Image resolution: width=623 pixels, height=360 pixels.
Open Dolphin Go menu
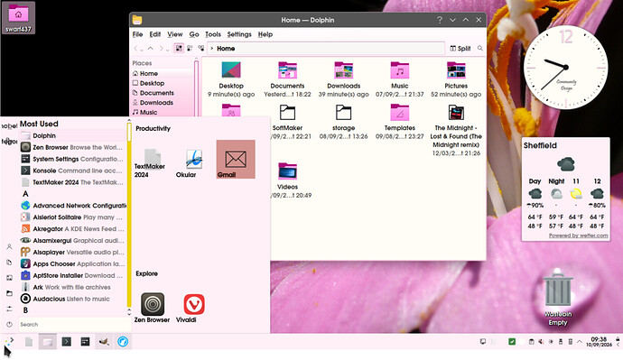(194, 34)
